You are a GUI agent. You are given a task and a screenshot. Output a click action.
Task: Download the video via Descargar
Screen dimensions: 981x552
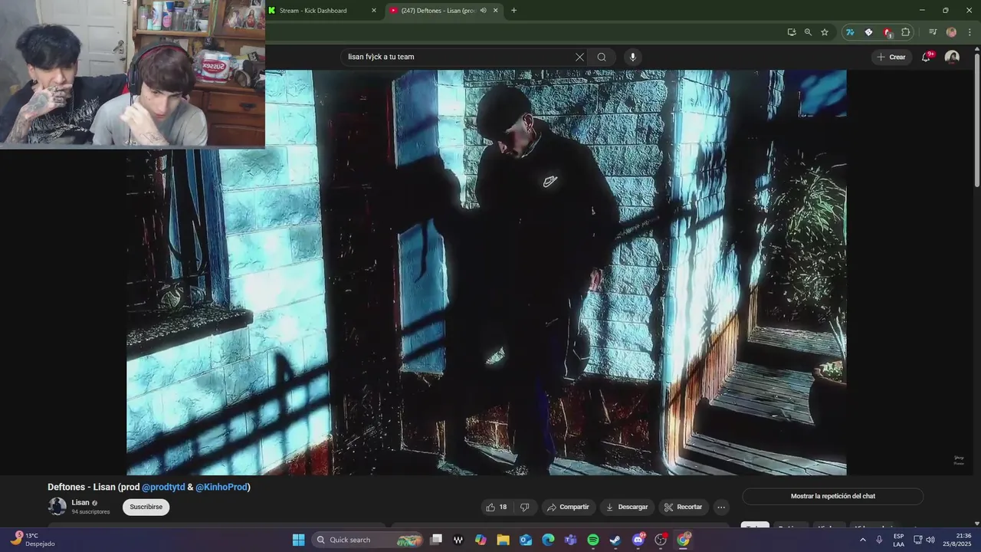coord(627,507)
